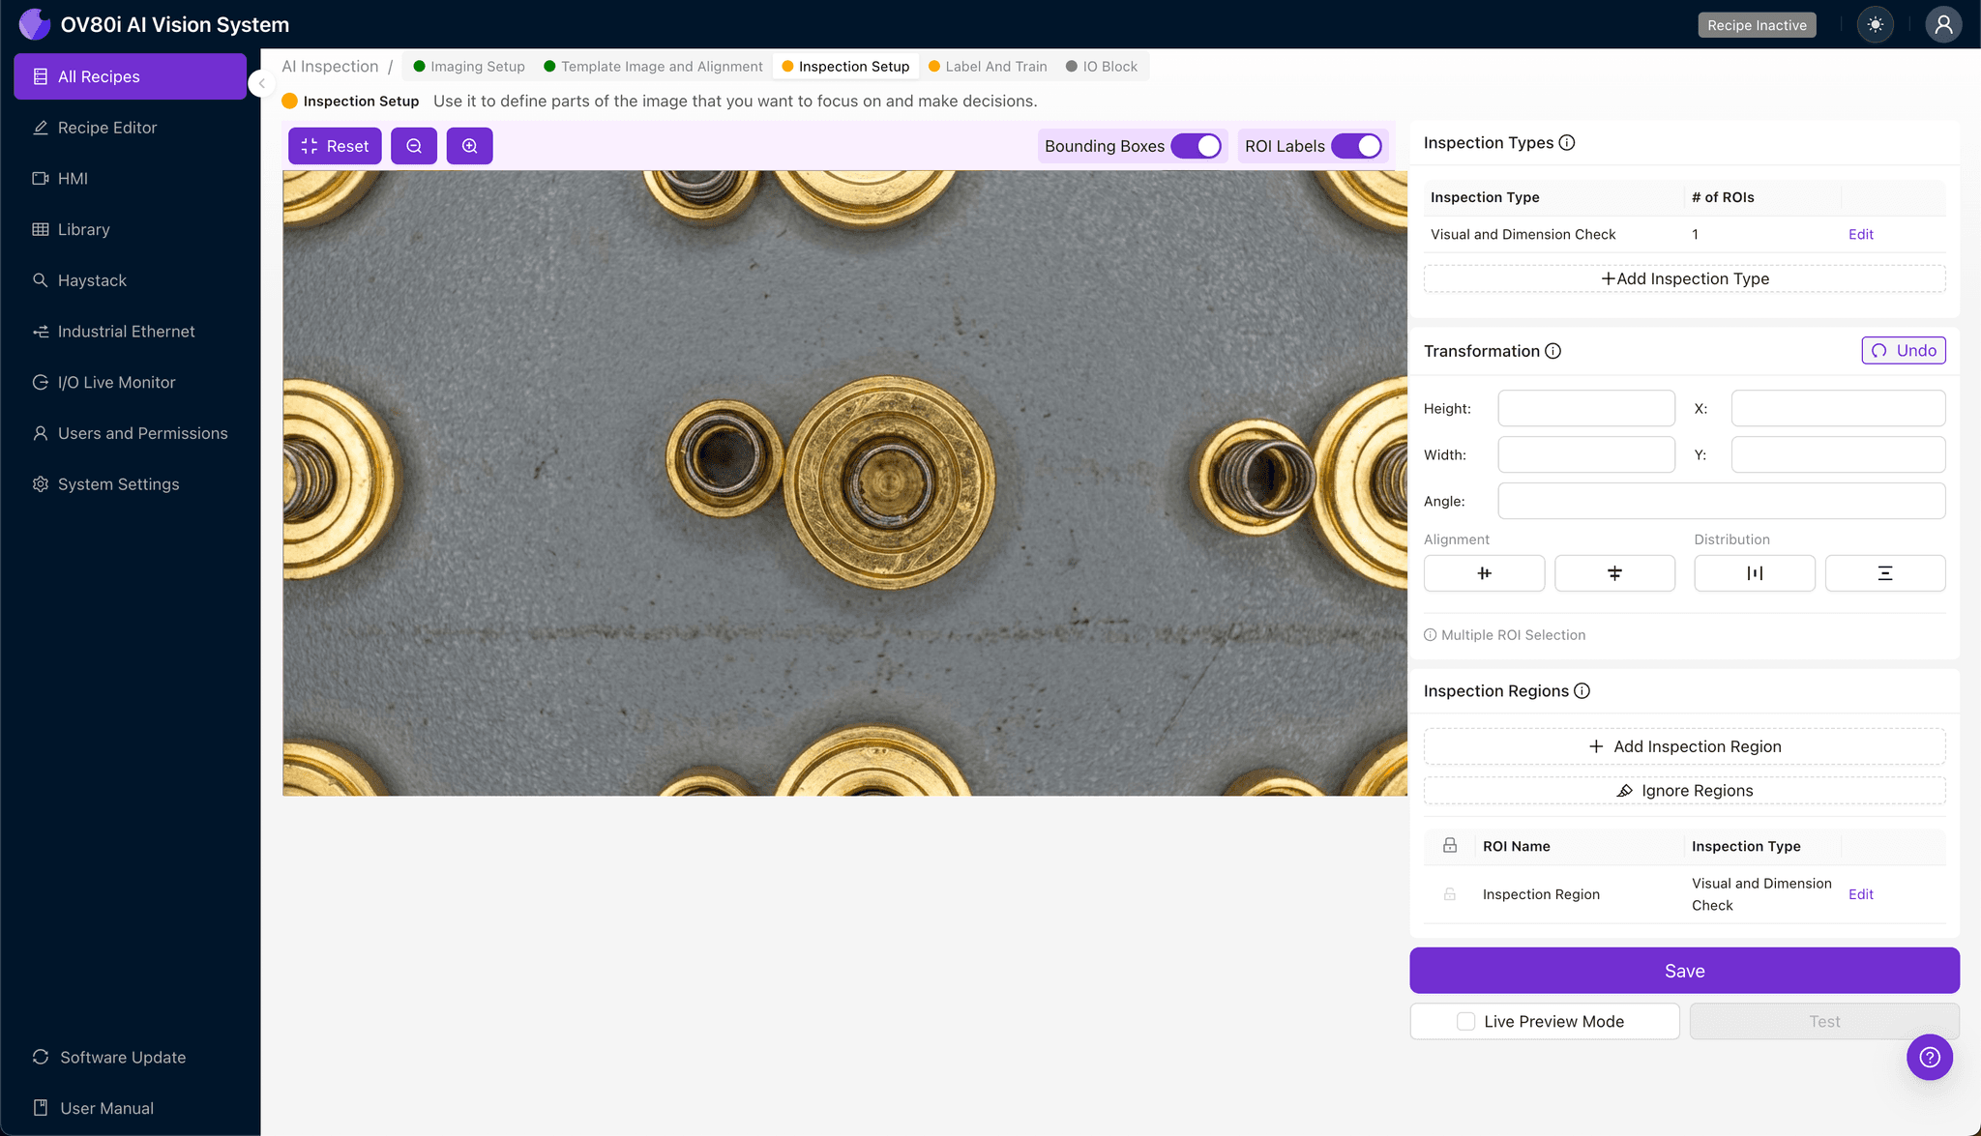Screen dimensions: 1981x1136
Task: Click into the Angle input field
Action: pos(1721,501)
